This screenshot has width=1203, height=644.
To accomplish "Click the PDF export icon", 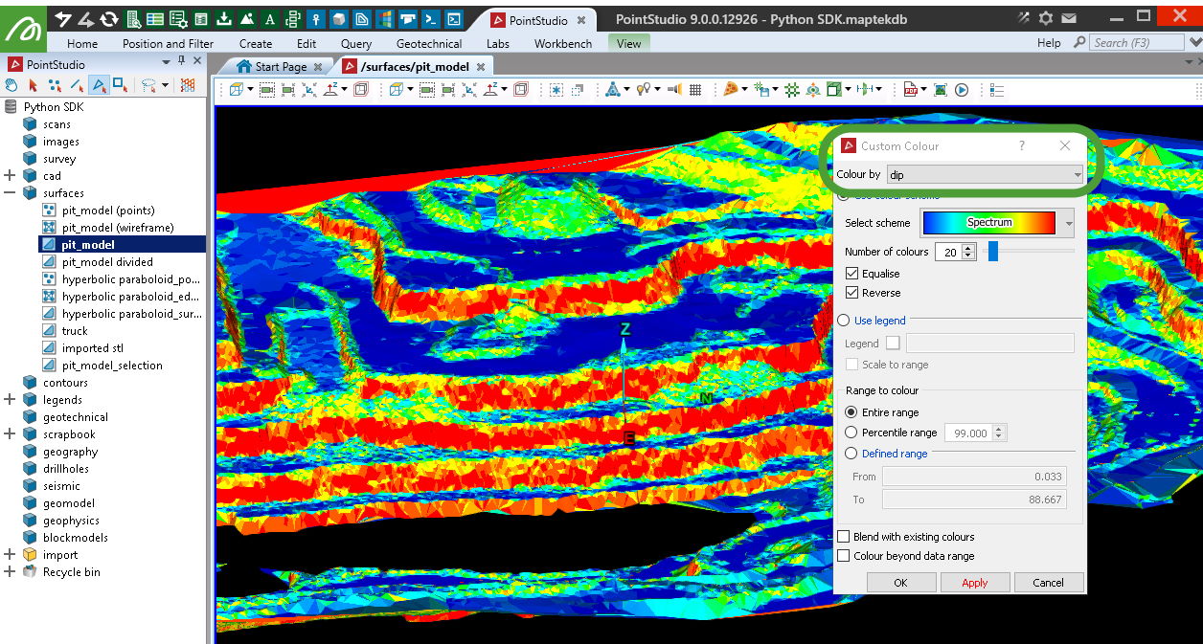I will 909,90.
